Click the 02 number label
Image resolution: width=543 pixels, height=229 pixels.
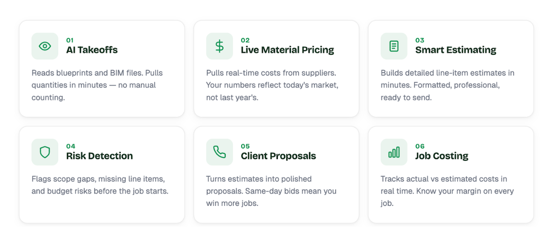(x=245, y=40)
